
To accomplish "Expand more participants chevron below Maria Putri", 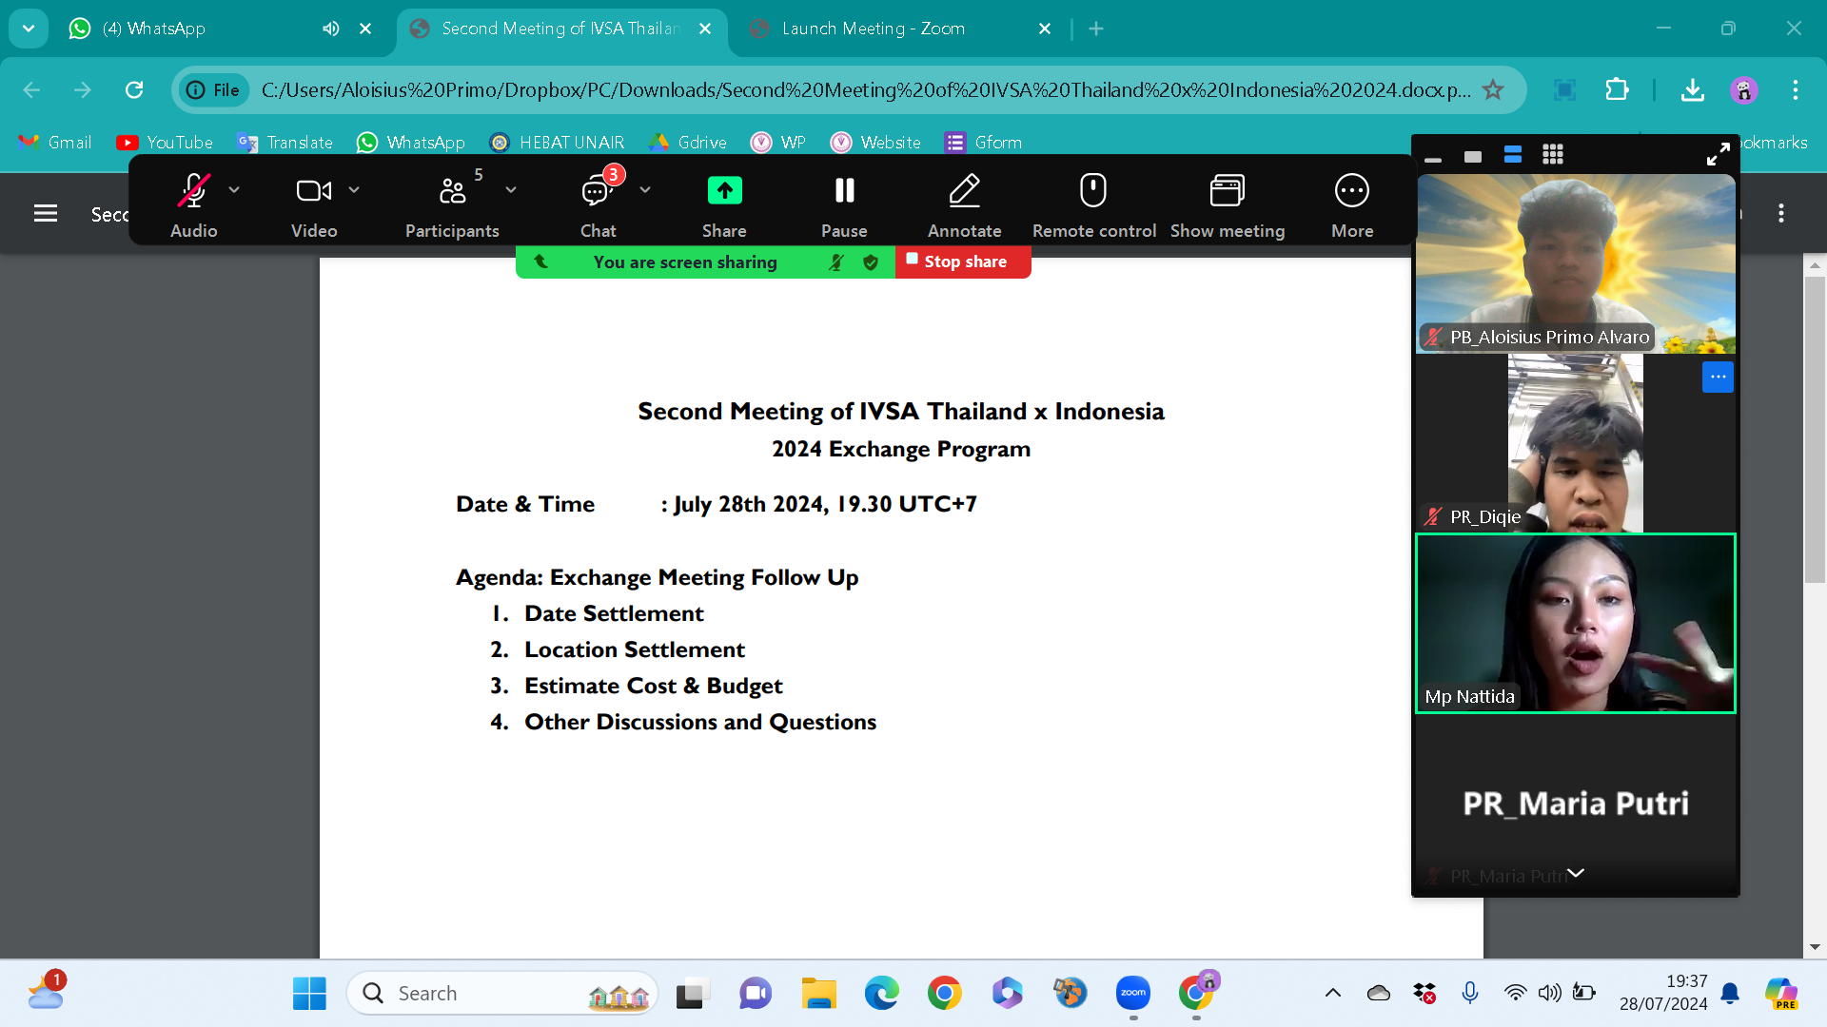I will click(1576, 873).
